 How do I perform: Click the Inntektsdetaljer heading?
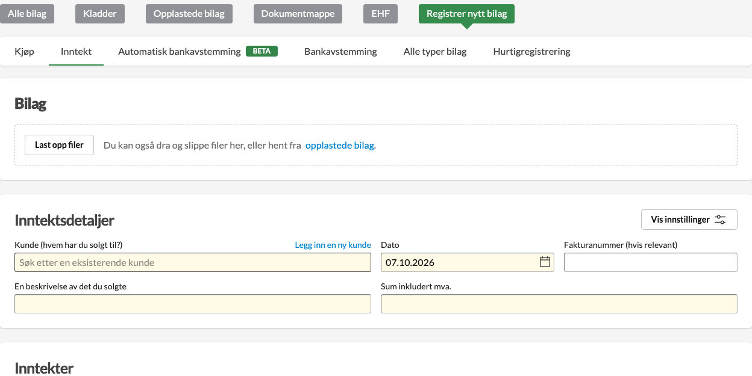(x=64, y=220)
